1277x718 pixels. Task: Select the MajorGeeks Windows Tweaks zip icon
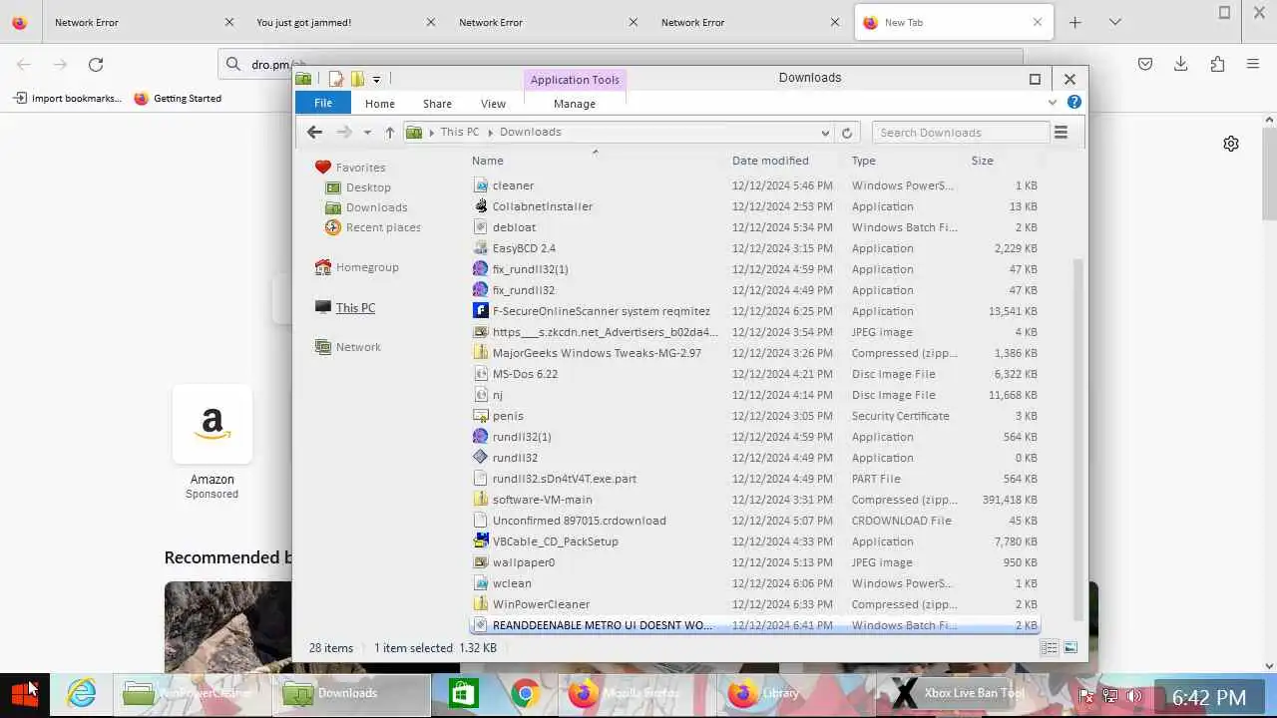click(x=482, y=353)
